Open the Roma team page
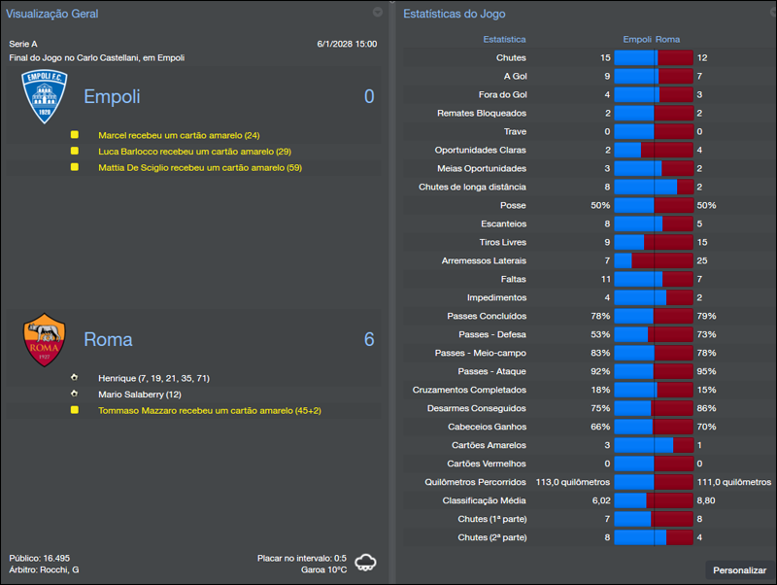 [x=108, y=338]
